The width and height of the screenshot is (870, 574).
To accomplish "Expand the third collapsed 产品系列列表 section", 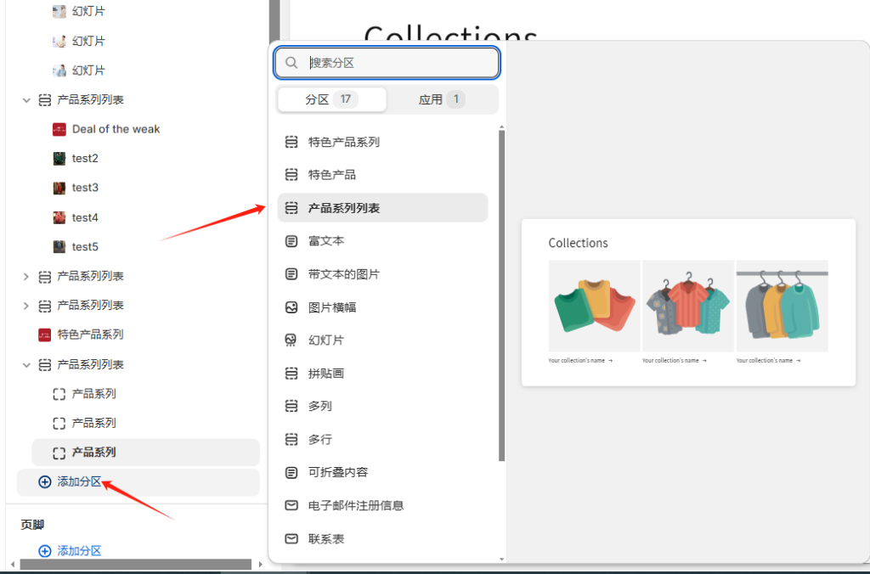I will click(x=26, y=306).
